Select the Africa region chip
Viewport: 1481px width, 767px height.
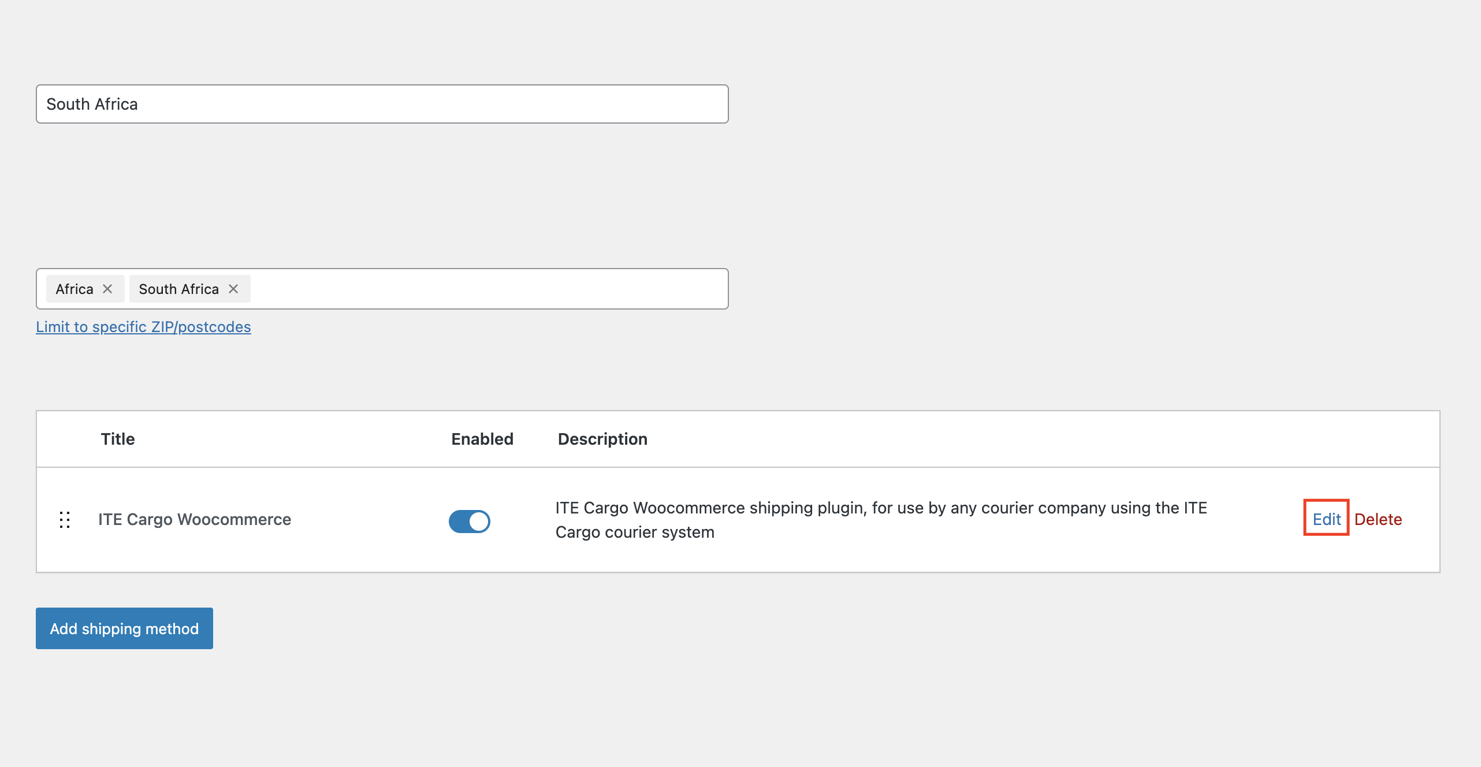click(74, 289)
